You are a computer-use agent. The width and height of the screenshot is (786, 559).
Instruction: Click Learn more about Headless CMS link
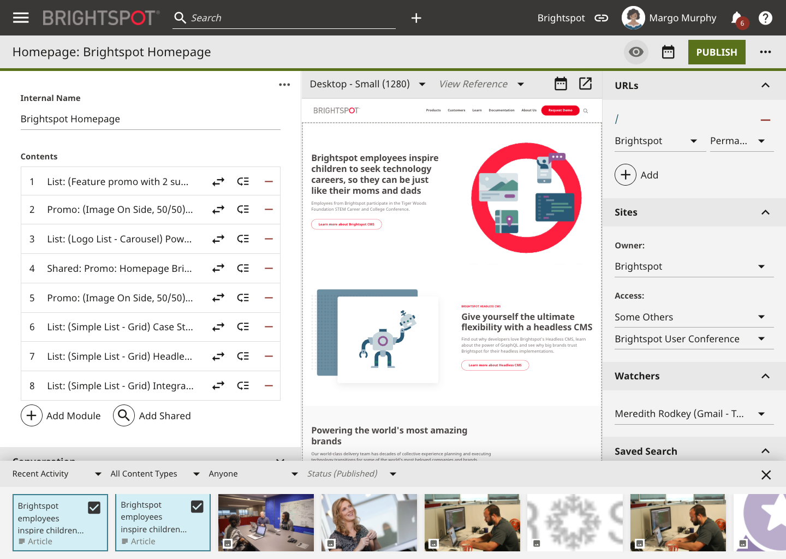pyautogui.click(x=495, y=365)
